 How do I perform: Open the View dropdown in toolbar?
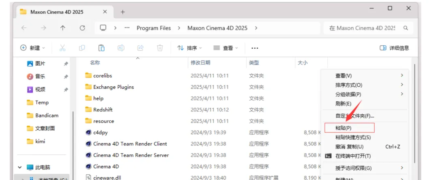(225, 48)
